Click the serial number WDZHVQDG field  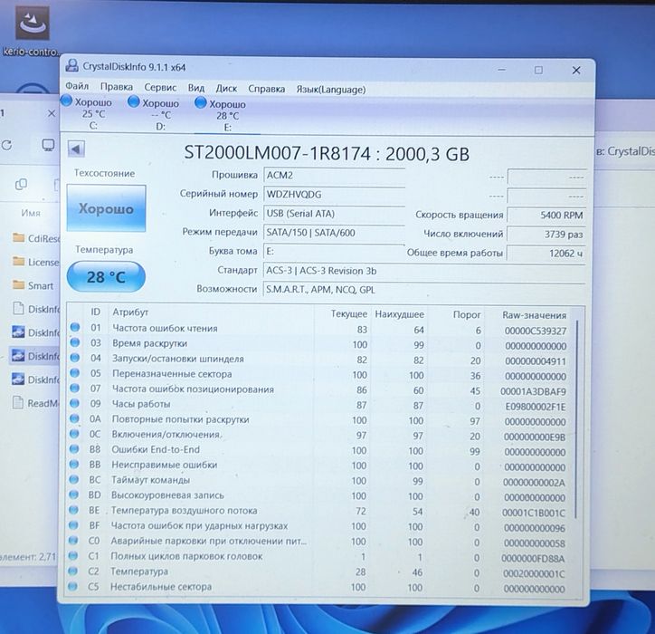point(334,195)
